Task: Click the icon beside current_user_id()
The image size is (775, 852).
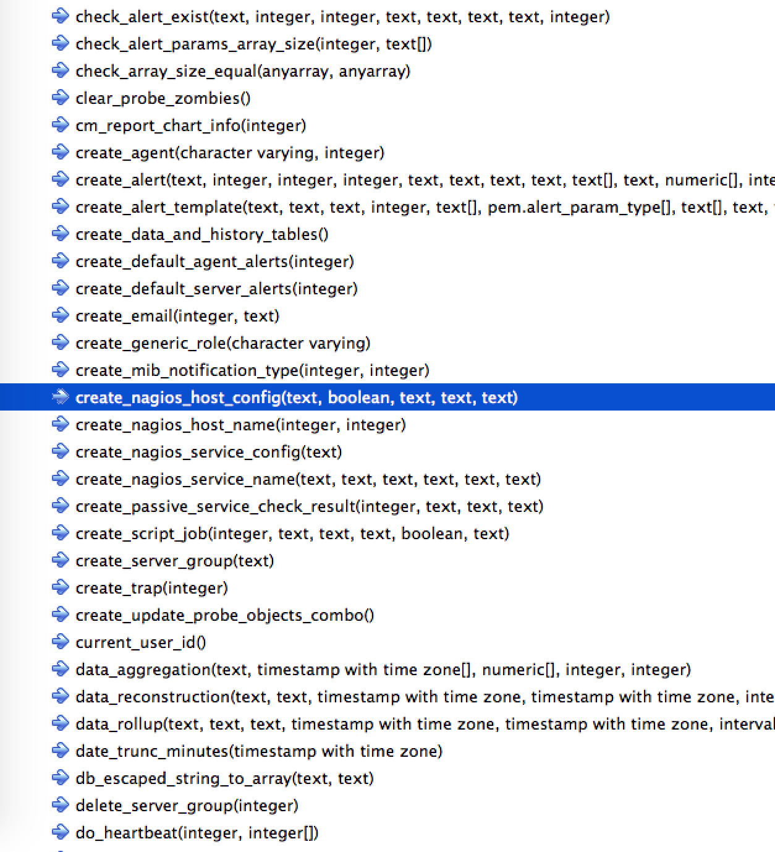Action: (60, 642)
